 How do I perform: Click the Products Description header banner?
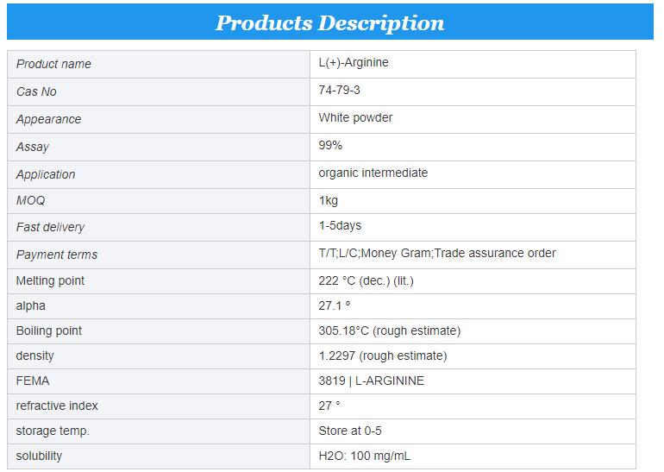pos(330,22)
